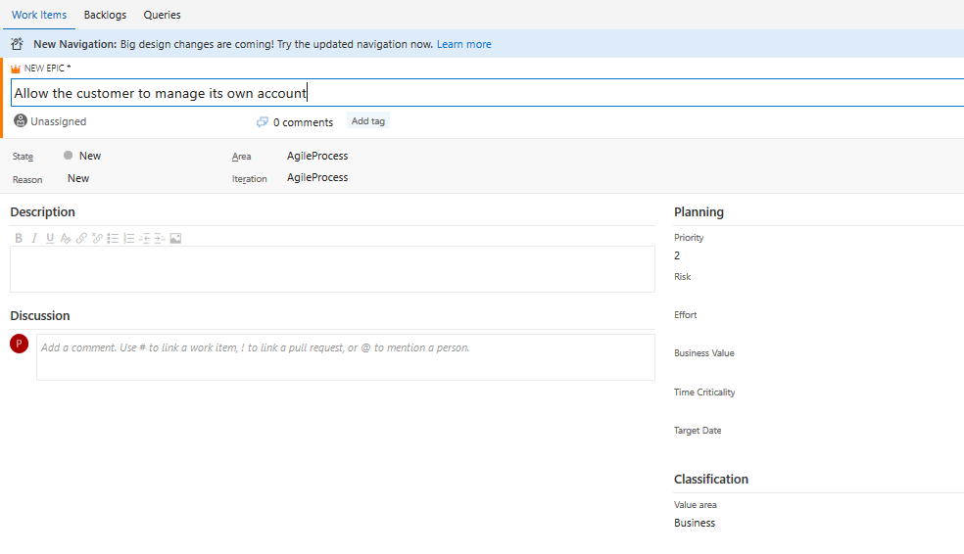Follow the Learn more link
This screenshot has width=964, height=554.
(x=464, y=44)
